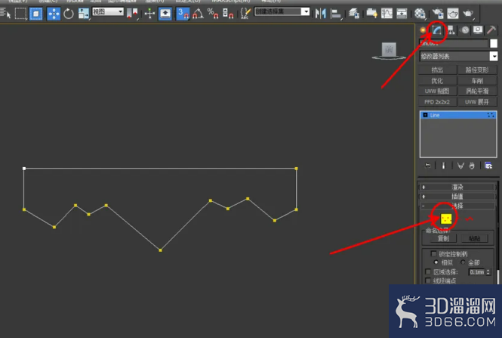Open Rendered Frame Window icon
The height and width of the screenshot is (338, 502).
click(x=453, y=14)
